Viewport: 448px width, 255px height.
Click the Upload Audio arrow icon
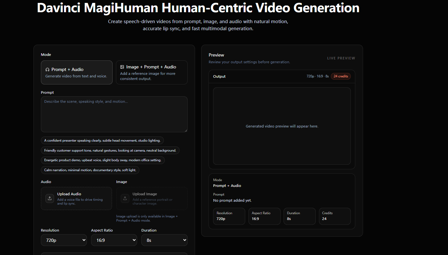pyautogui.click(x=50, y=198)
